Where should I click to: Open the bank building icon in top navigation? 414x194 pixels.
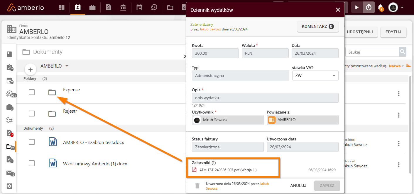click(123, 8)
